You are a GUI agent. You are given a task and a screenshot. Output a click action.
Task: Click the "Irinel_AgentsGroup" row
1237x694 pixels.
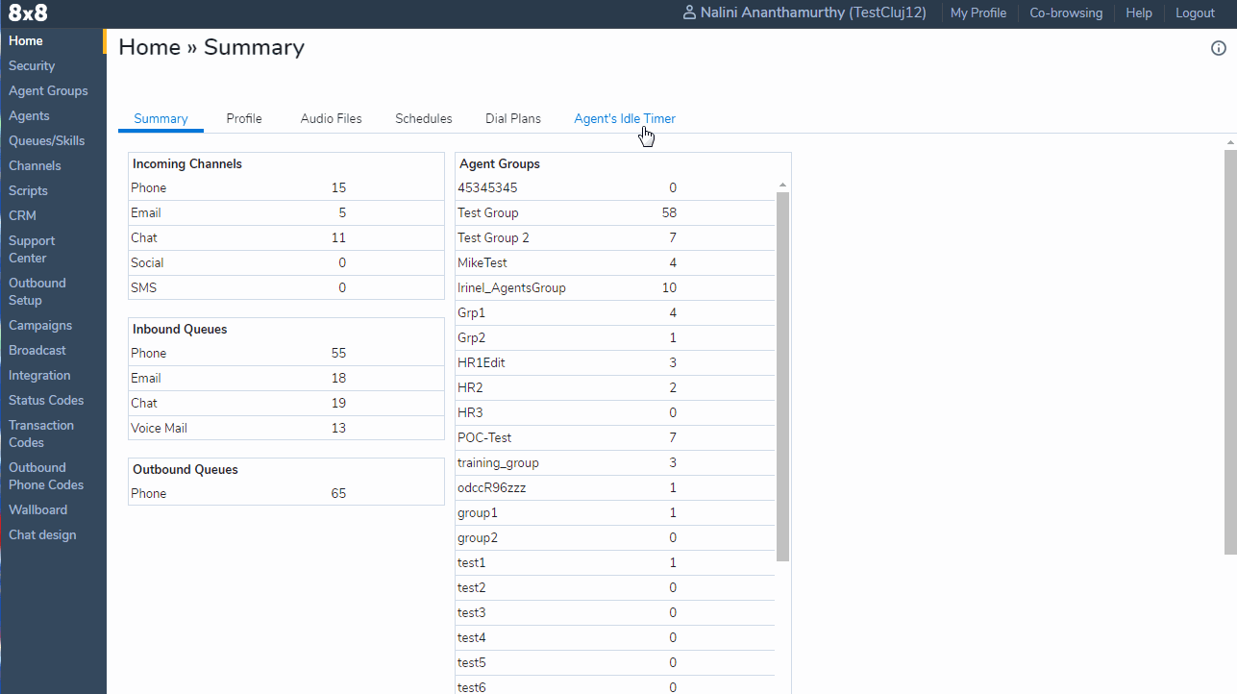pyautogui.click(x=615, y=287)
